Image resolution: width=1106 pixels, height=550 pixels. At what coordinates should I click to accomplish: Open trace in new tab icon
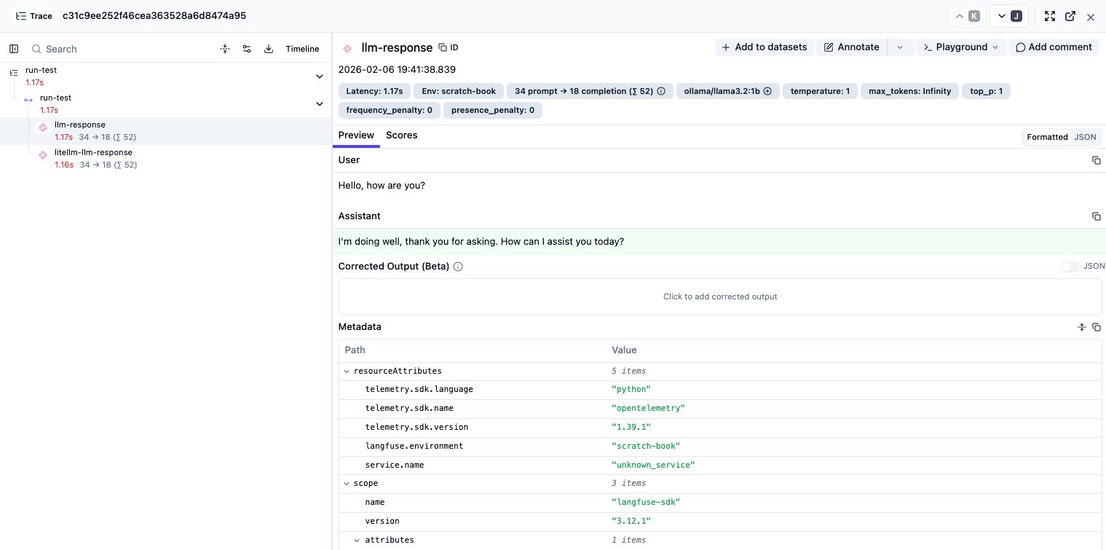(1070, 16)
